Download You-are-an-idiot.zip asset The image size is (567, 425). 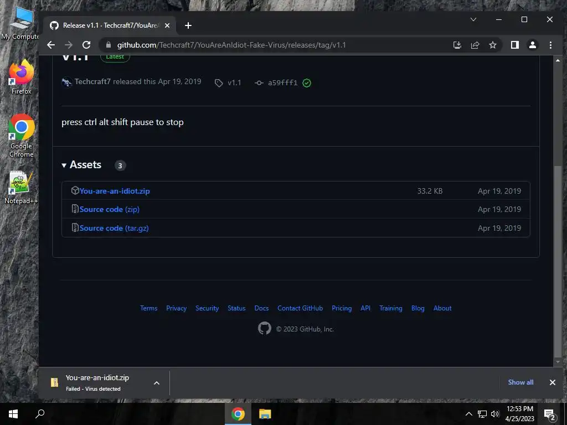pyautogui.click(x=114, y=191)
